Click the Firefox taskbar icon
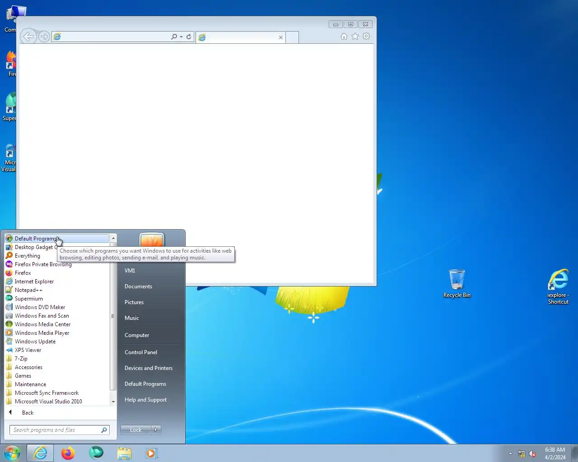This screenshot has height=462, width=578. coord(68,453)
